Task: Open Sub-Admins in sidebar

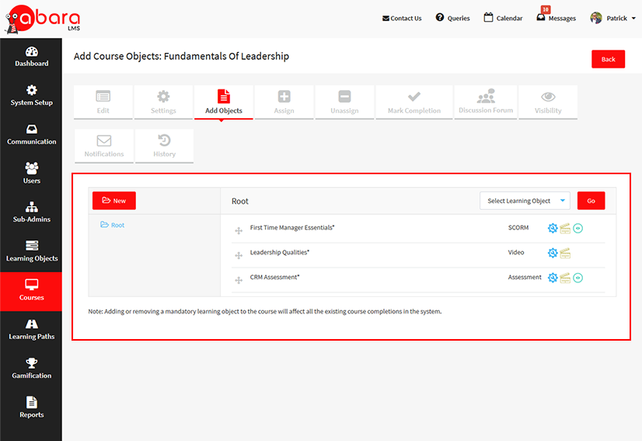Action: point(31,212)
